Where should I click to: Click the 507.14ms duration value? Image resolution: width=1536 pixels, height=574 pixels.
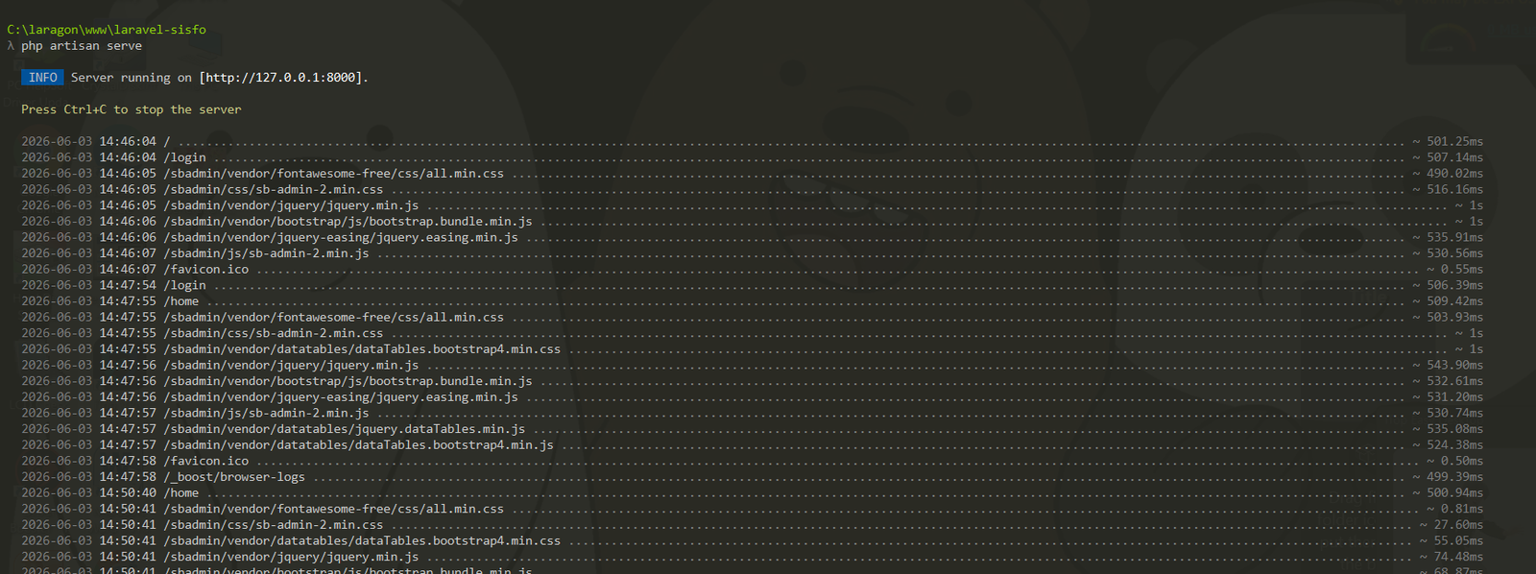tap(1454, 157)
